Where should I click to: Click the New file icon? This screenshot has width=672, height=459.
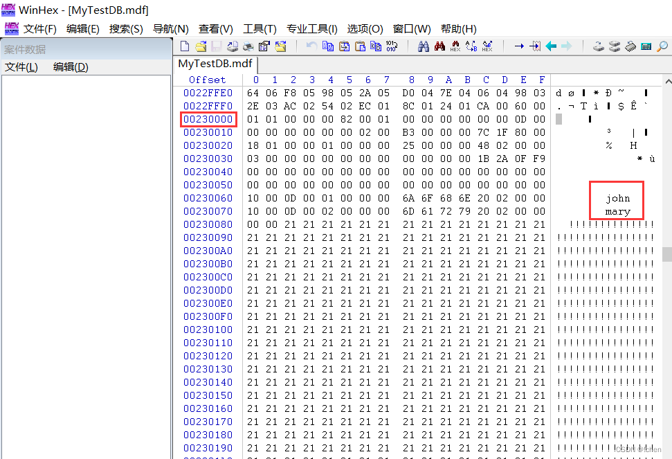tap(185, 46)
